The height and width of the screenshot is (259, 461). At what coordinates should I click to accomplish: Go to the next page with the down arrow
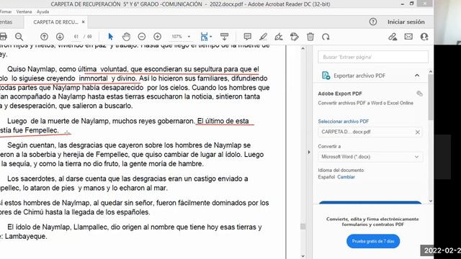click(60, 37)
